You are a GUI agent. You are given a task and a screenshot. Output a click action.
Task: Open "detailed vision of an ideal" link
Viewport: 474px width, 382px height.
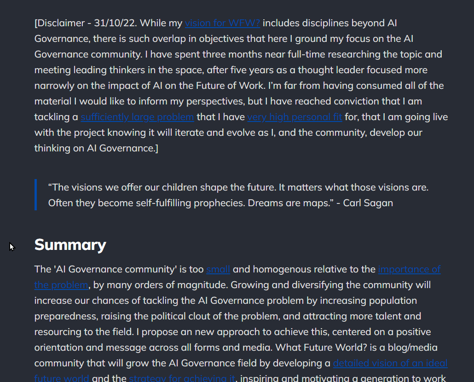390,363
